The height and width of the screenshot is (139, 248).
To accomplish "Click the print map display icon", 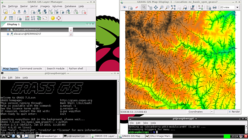I will [215, 7].
